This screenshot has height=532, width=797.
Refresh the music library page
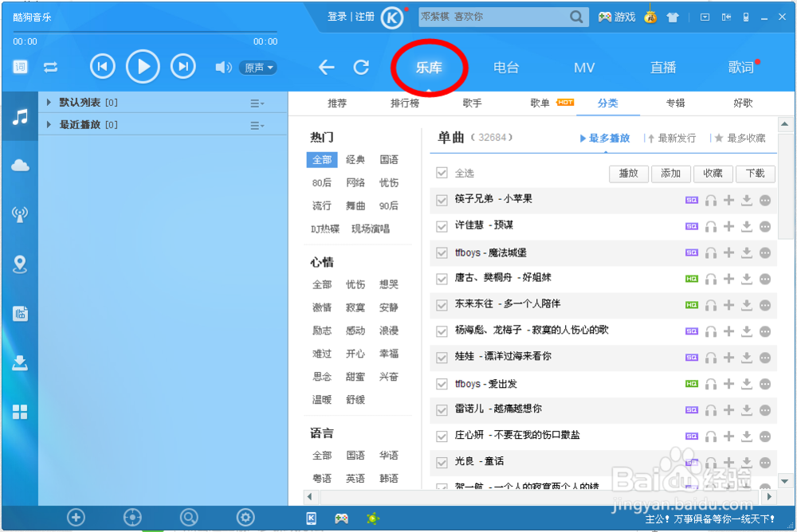coord(361,67)
